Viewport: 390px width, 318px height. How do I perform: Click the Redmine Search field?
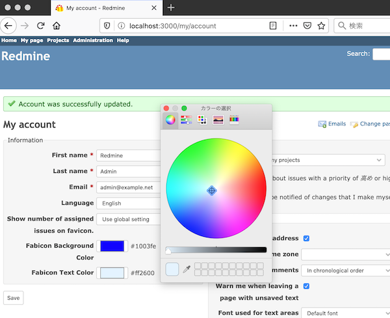coord(382,54)
